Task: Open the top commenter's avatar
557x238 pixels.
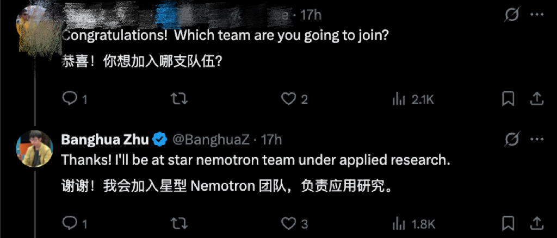Action: pos(34,24)
